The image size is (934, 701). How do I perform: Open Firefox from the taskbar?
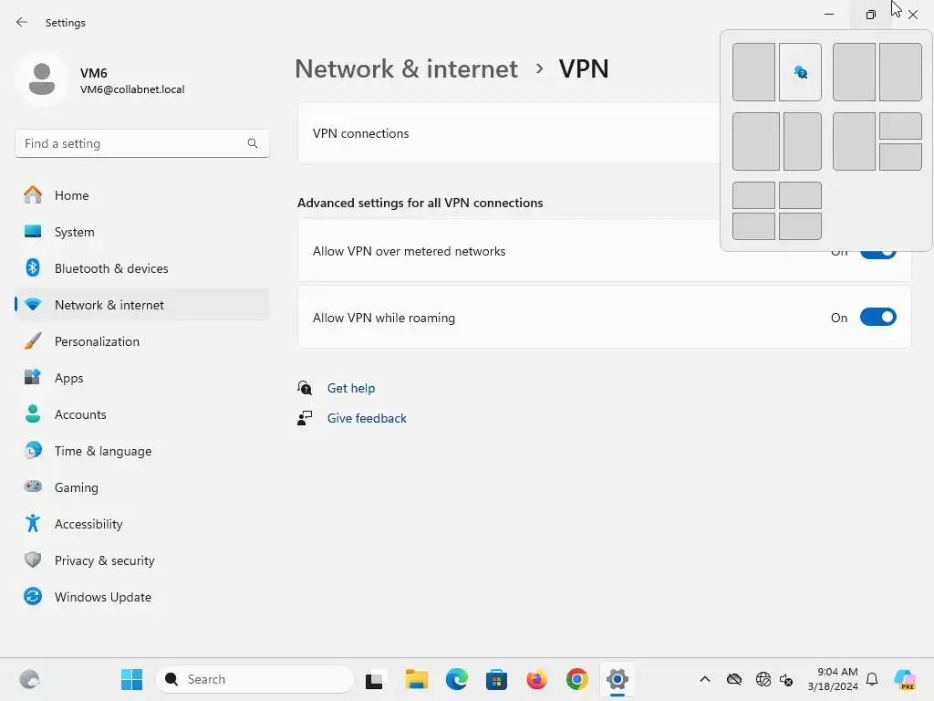(x=536, y=679)
